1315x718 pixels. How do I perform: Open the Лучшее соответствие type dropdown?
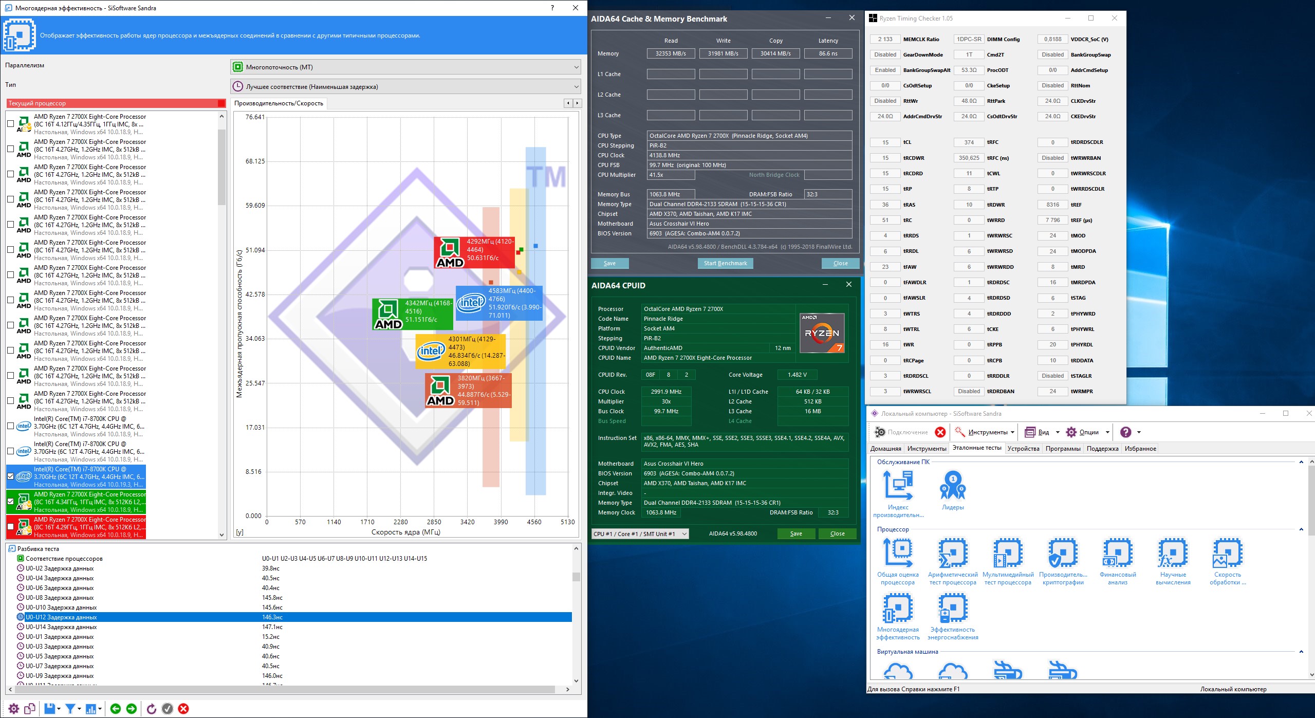405,87
